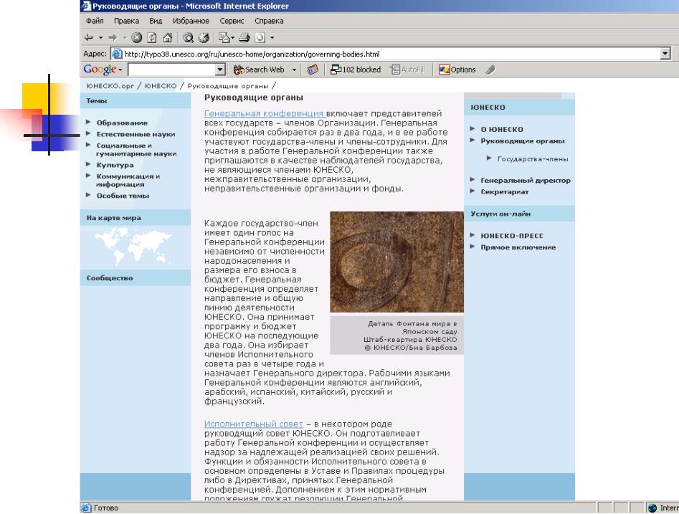679x514 pixels.
Task: Click the О ЮНЕСКО sidebar link
Action: point(501,130)
